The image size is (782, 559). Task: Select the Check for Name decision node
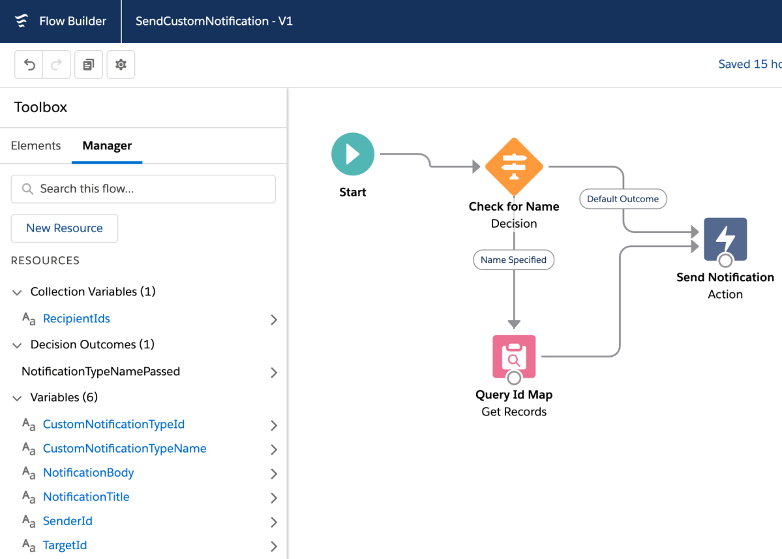click(514, 167)
